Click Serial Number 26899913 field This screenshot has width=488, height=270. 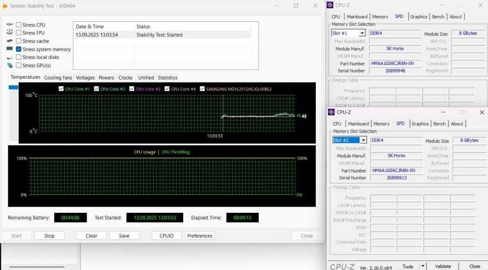click(x=397, y=177)
